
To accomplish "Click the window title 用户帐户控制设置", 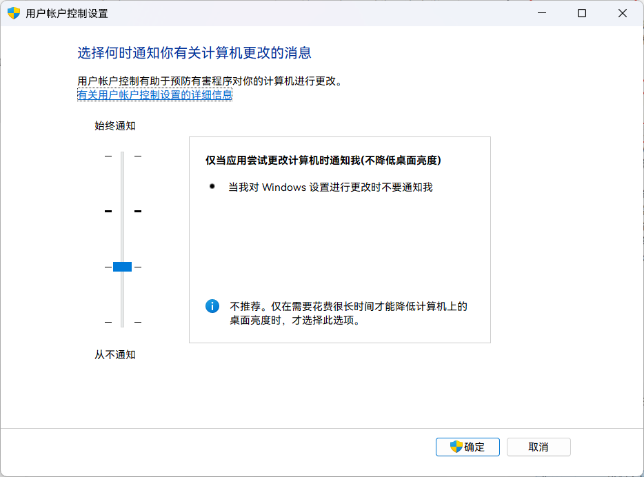I will (66, 14).
